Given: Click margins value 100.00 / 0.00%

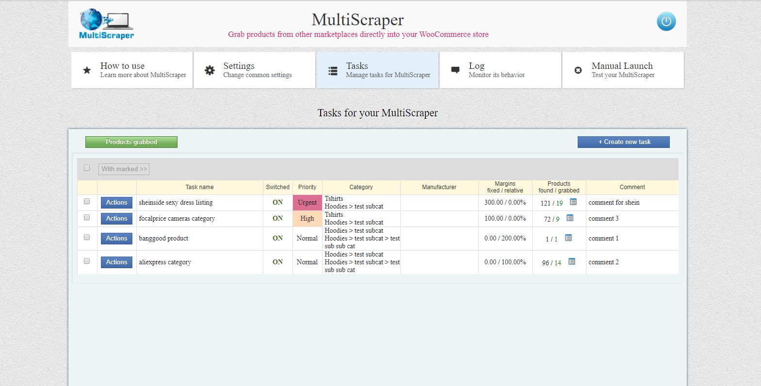Looking at the screenshot, I should (x=505, y=219).
